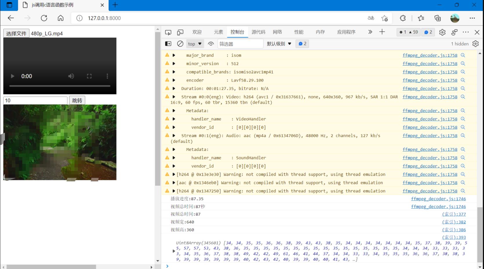Click the live expression eye icon
Viewport: 484px width, 269px height.
(x=211, y=44)
